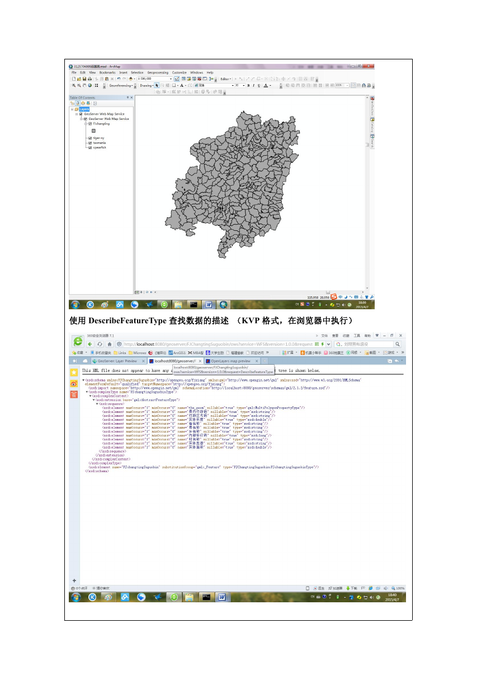This screenshot has width=486, height=688.
Task: Click the Add Data button in ArcMap
Action: [x=130, y=79]
